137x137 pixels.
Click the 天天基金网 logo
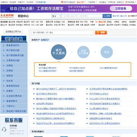7,16
